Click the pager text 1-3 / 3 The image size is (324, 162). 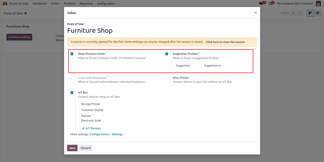[284, 13]
